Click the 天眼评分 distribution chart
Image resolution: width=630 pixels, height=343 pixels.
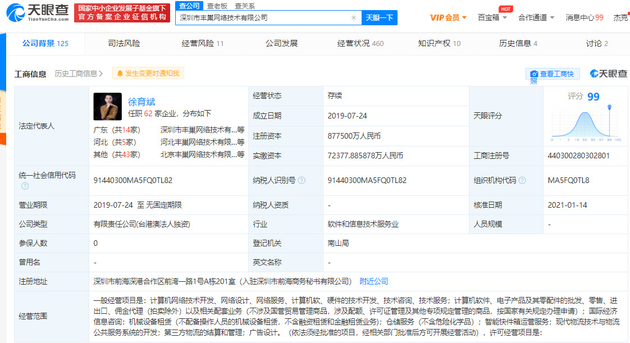tap(586, 124)
